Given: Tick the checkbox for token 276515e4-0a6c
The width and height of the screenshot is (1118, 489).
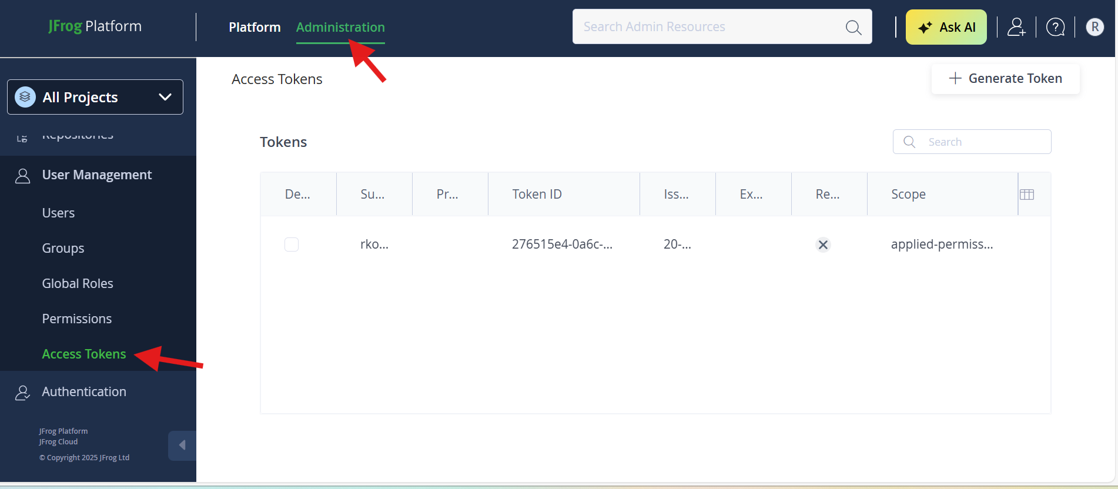Looking at the screenshot, I should pos(292,244).
